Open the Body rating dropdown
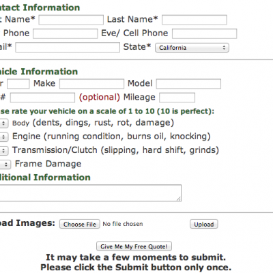Image resolution: width=273 pixels, height=273 pixels. click(4, 124)
